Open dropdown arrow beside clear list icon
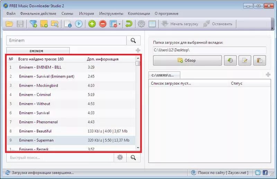This screenshot has width=277, height=179. click(119, 24)
